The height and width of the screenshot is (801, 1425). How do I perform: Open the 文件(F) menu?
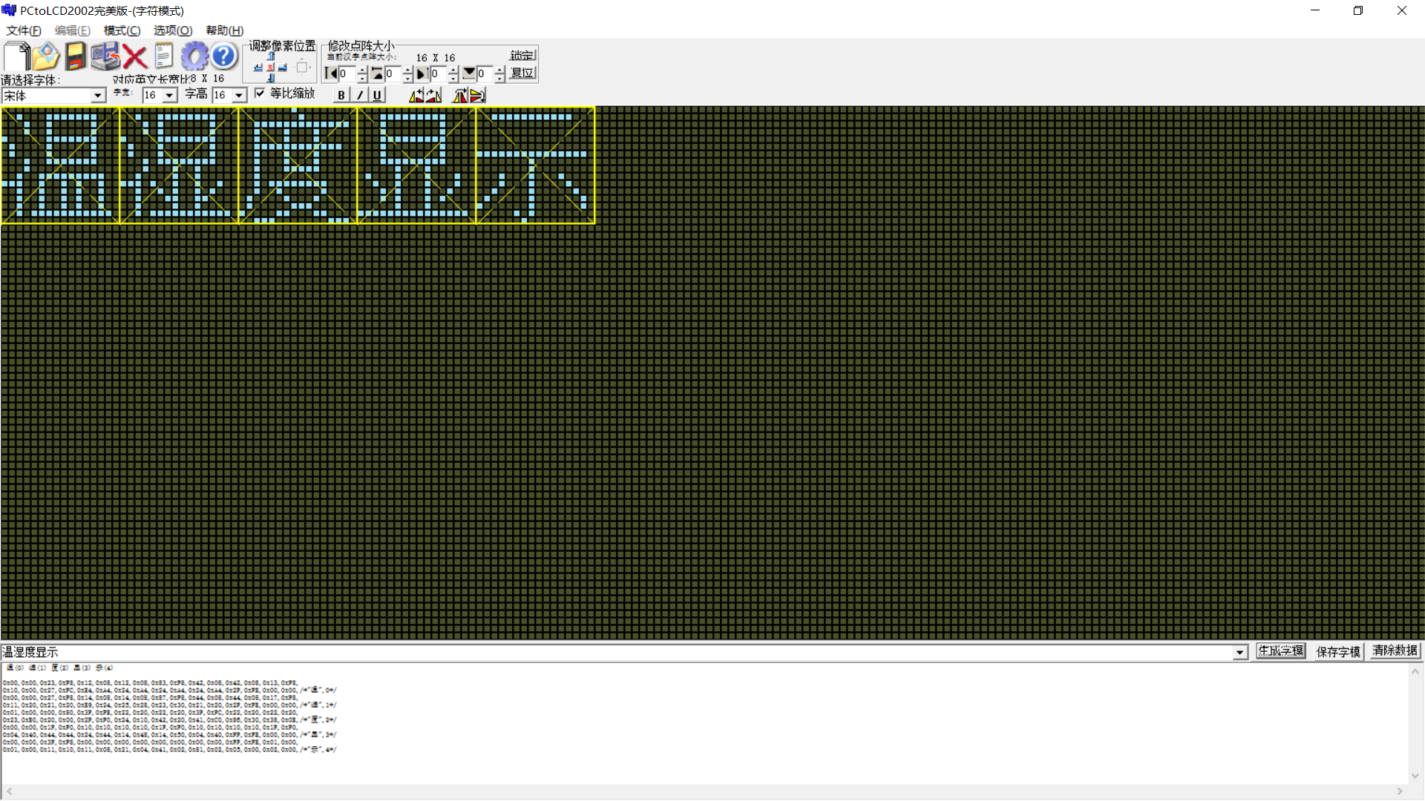tap(24, 30)
